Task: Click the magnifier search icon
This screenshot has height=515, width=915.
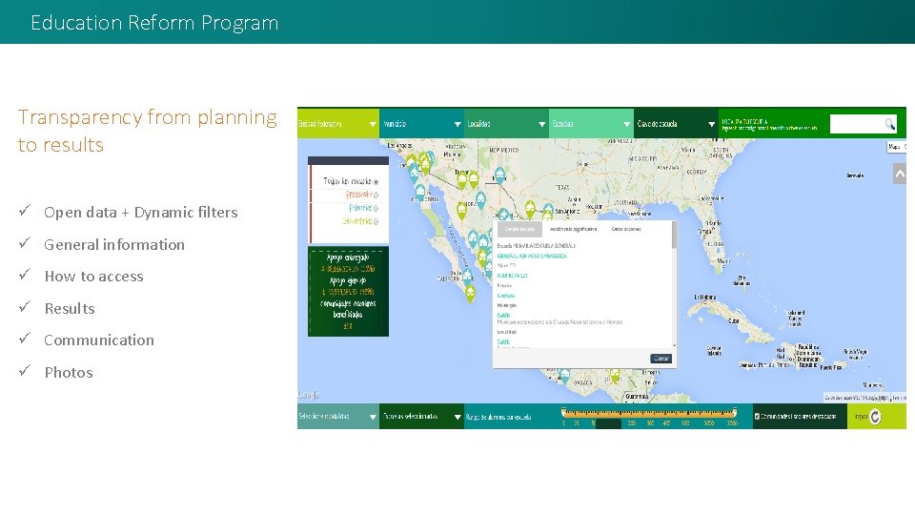Action: [x=889, y=124]
